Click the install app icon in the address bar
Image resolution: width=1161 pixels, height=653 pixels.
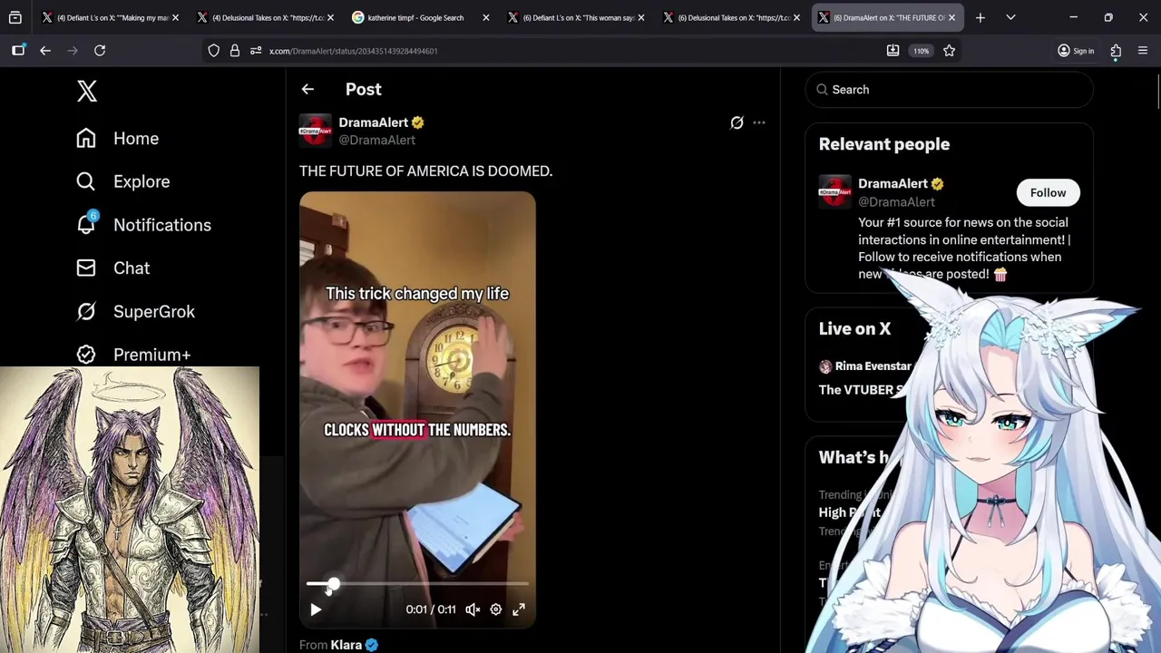(x=893, y=51)
